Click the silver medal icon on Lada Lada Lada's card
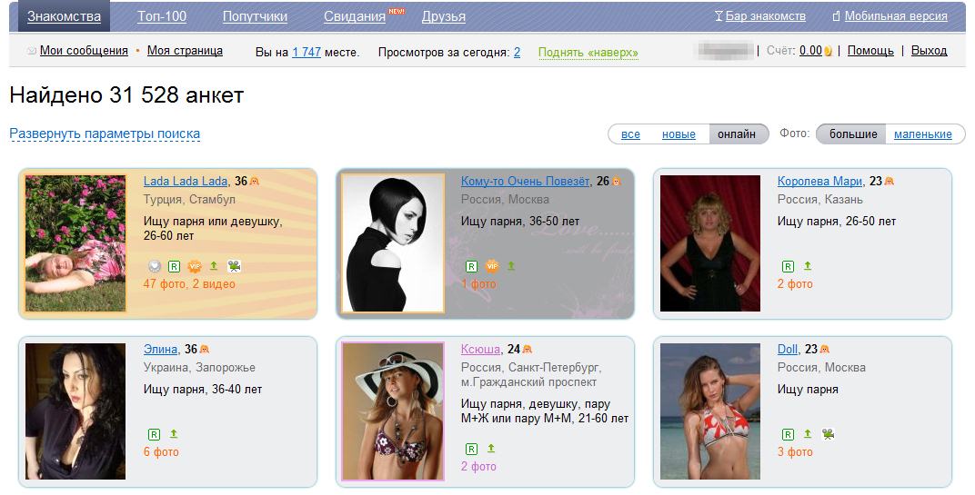 point(155,266)
